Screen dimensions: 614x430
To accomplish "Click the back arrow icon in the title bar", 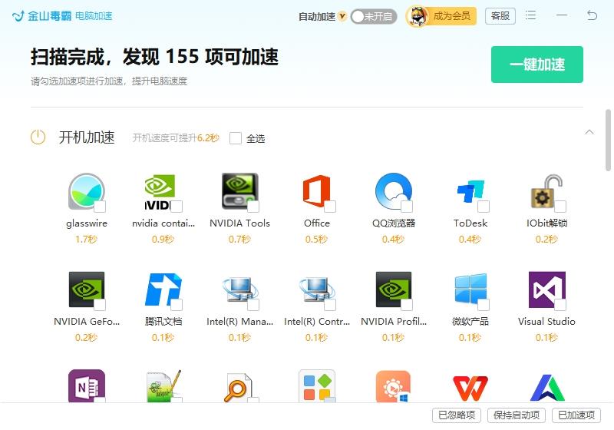I will pos(592,15).
